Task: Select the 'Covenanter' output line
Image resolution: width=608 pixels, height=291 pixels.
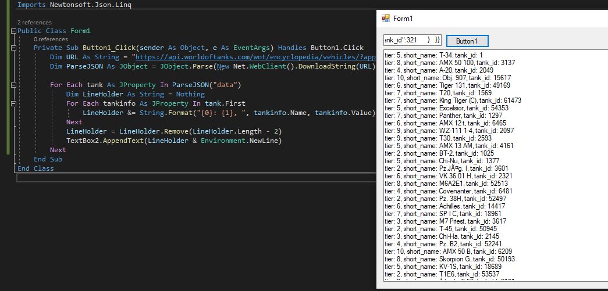Action: coord(449,191)
